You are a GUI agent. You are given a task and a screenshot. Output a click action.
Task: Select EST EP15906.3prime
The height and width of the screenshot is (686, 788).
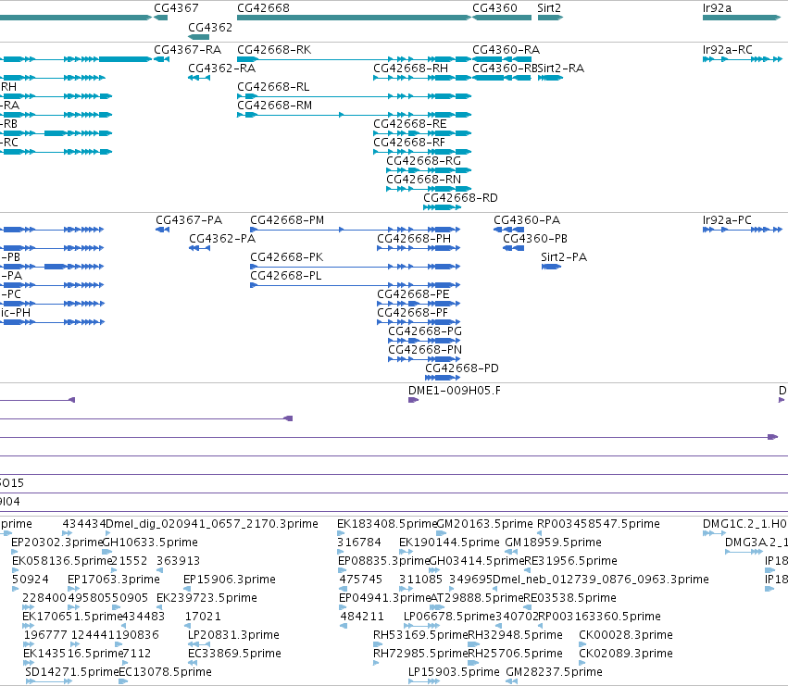pyautogui.click(x=187, y=589)
